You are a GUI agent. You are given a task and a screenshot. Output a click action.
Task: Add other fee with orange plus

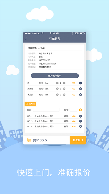click(80, 110)
